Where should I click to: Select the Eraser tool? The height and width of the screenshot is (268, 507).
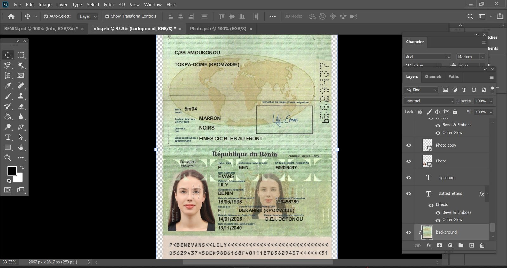[21, 107]
